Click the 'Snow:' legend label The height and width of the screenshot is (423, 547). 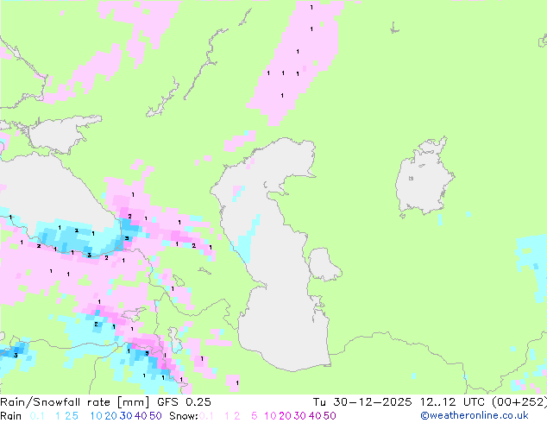click(184, 416)
